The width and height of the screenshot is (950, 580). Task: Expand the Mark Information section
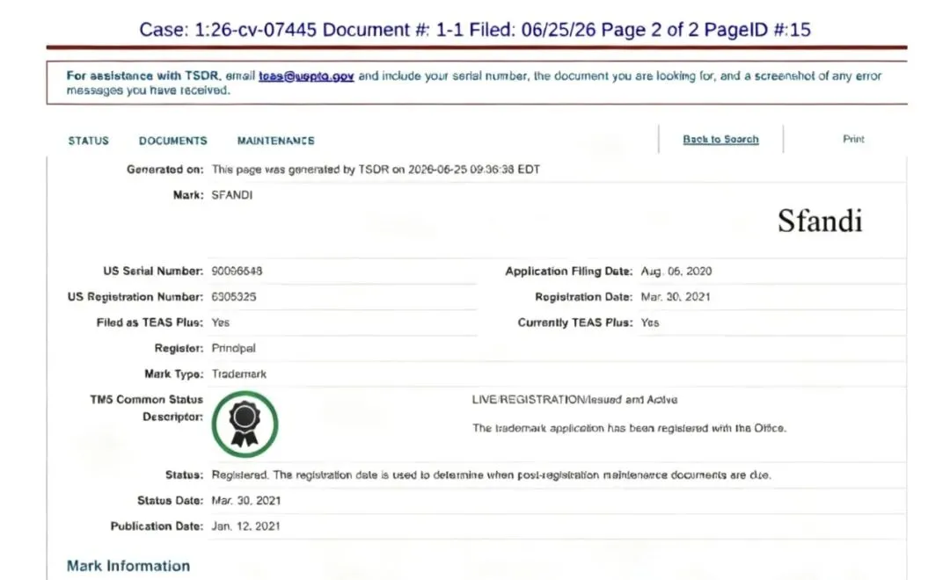(128, 565)
